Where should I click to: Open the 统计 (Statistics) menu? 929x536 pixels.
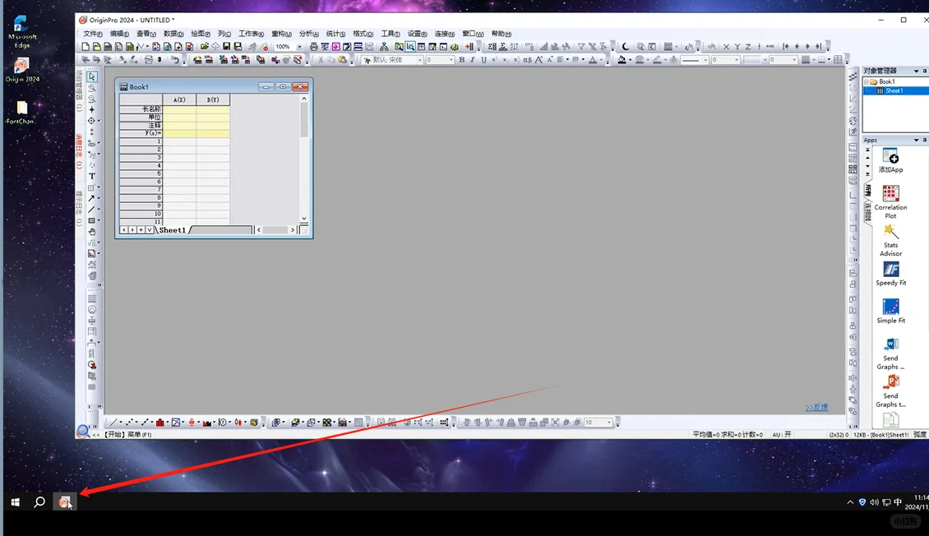pos(335,34)
